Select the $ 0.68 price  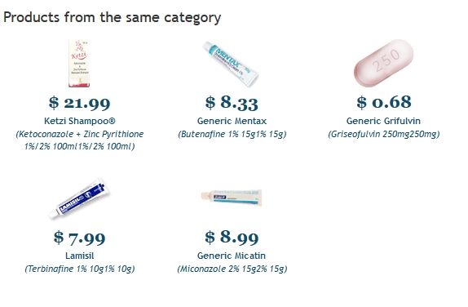click(384, 102)
